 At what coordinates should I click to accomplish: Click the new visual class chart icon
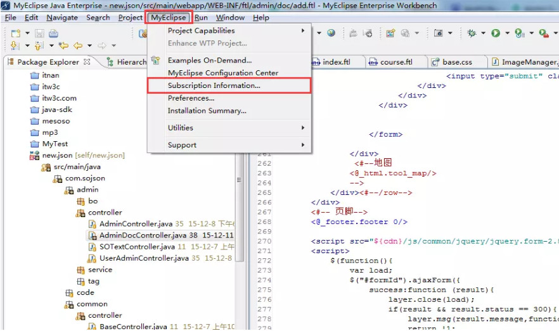tap(390, 33)
